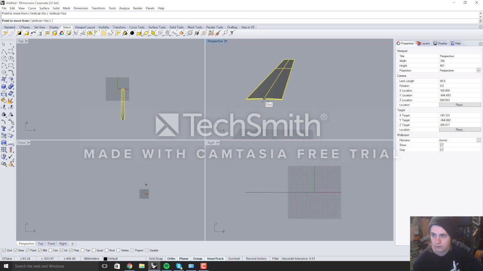Open Skype from the taskbar
Image resolution: width=483 pixels, height=271 pixels.
point(179,266)
